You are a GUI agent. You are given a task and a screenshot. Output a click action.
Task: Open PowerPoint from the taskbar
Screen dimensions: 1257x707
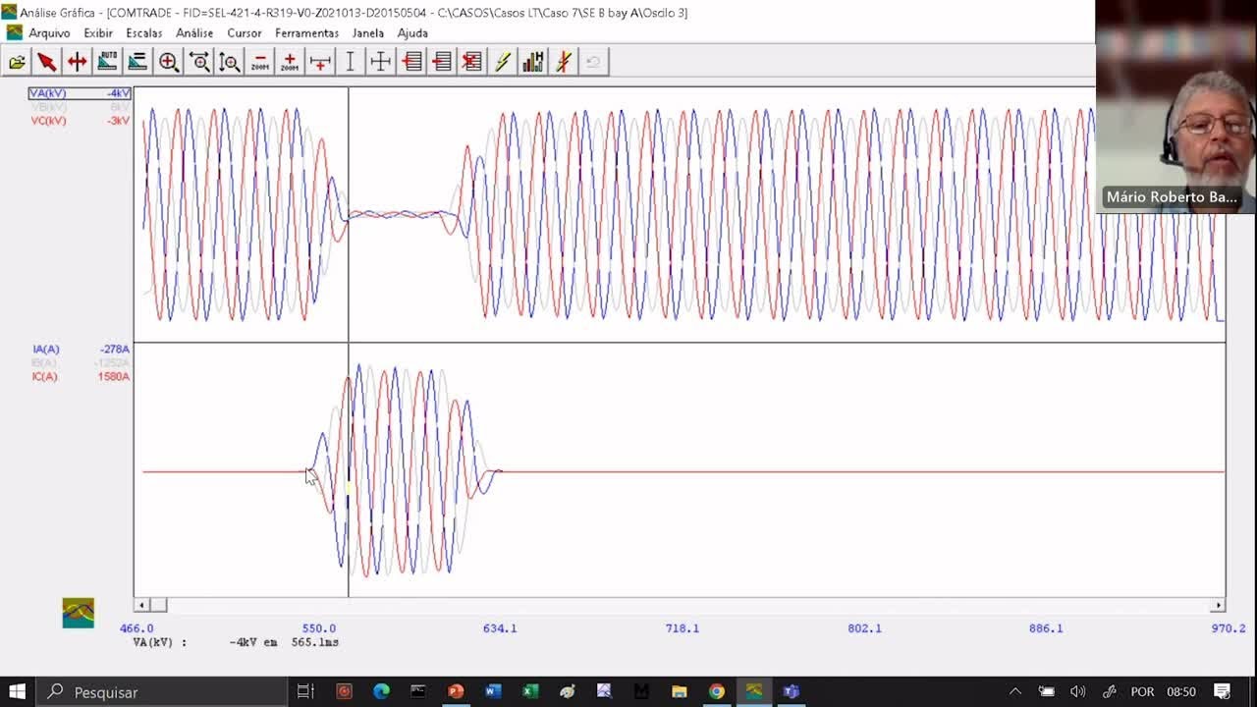click(456, 691)
